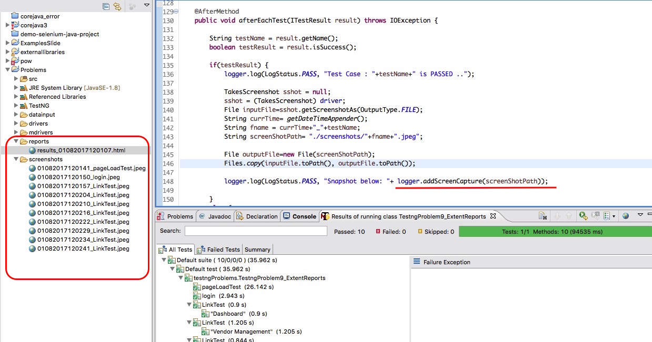The image size is (652, 342).
Task: Click the src package folder icon
Action: point(24,79)
